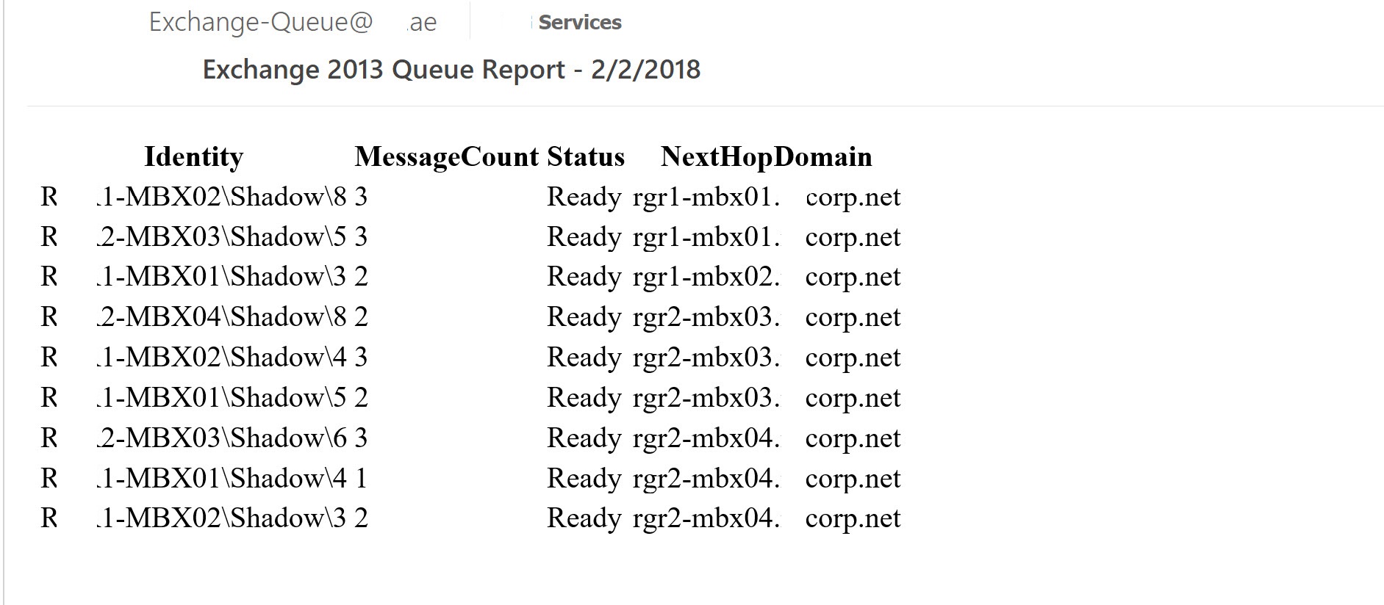Click the first rgr1-mbx01 next hop domain
The height and width of the screenshot is (605, 1384).
click(x=706, y=197)
